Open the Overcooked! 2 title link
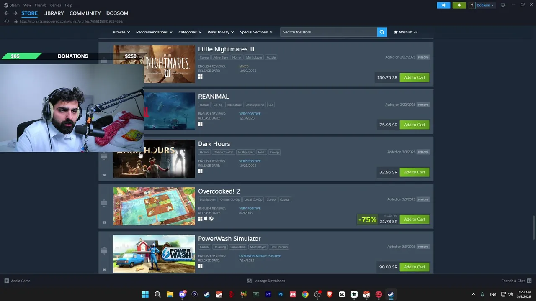 219,191
